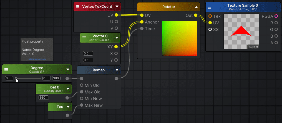Open the Texture Sample 0 hamburger menu
Viewport: 282px width, 123px height.
coord(210,7)
